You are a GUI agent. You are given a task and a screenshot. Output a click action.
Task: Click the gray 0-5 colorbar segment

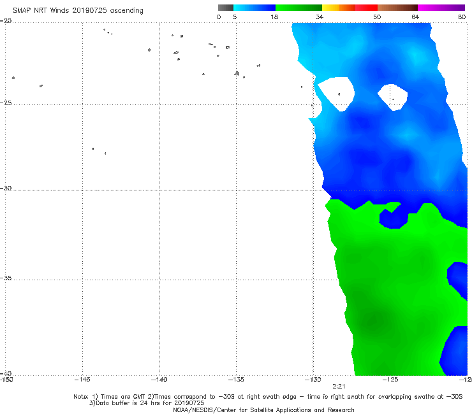[x=226, y=8]
